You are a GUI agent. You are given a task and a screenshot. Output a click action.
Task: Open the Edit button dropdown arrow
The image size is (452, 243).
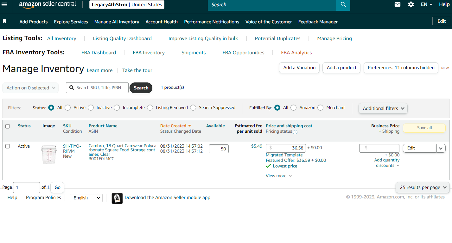click(x=441, y=148)
